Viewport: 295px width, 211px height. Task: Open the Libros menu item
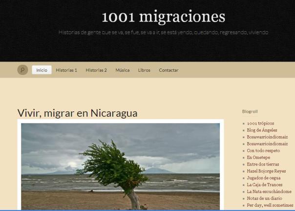click(144, 70)
